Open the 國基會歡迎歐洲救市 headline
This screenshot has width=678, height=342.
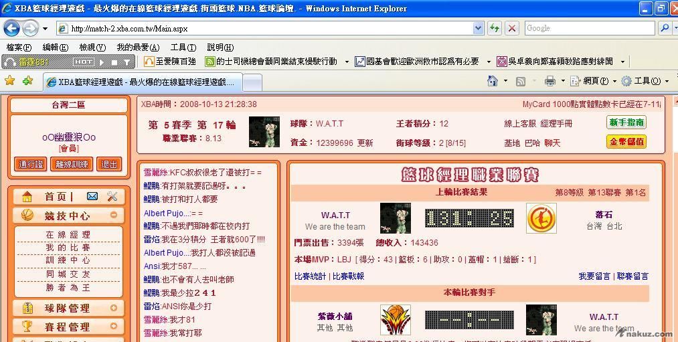[417, 62]
